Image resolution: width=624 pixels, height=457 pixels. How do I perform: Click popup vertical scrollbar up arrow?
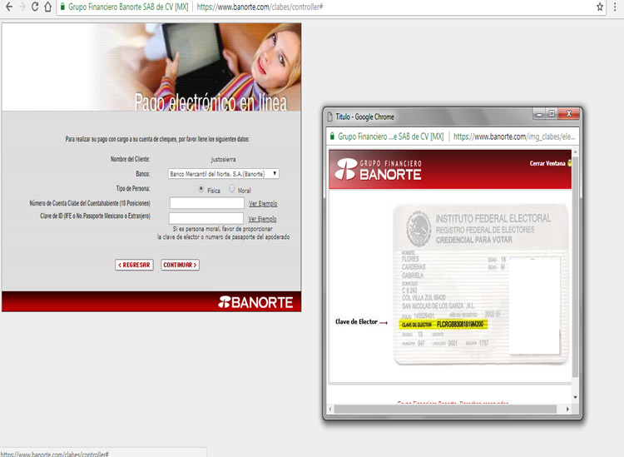(x=575, y=152)
